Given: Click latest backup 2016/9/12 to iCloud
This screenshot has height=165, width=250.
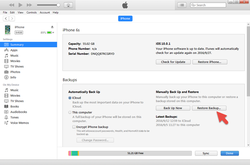Looking at the screenshot, I should click(x=173, y=120).
